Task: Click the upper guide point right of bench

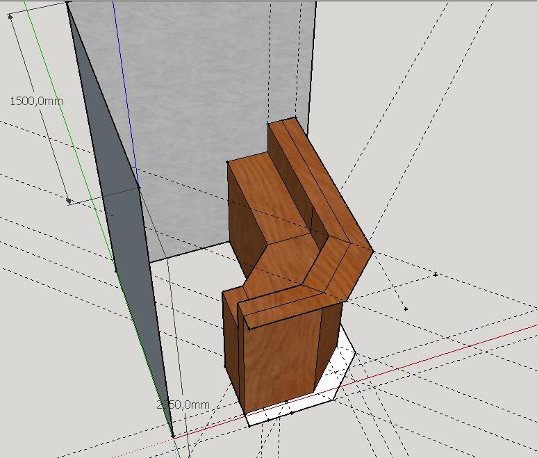Action: point(436,275)
